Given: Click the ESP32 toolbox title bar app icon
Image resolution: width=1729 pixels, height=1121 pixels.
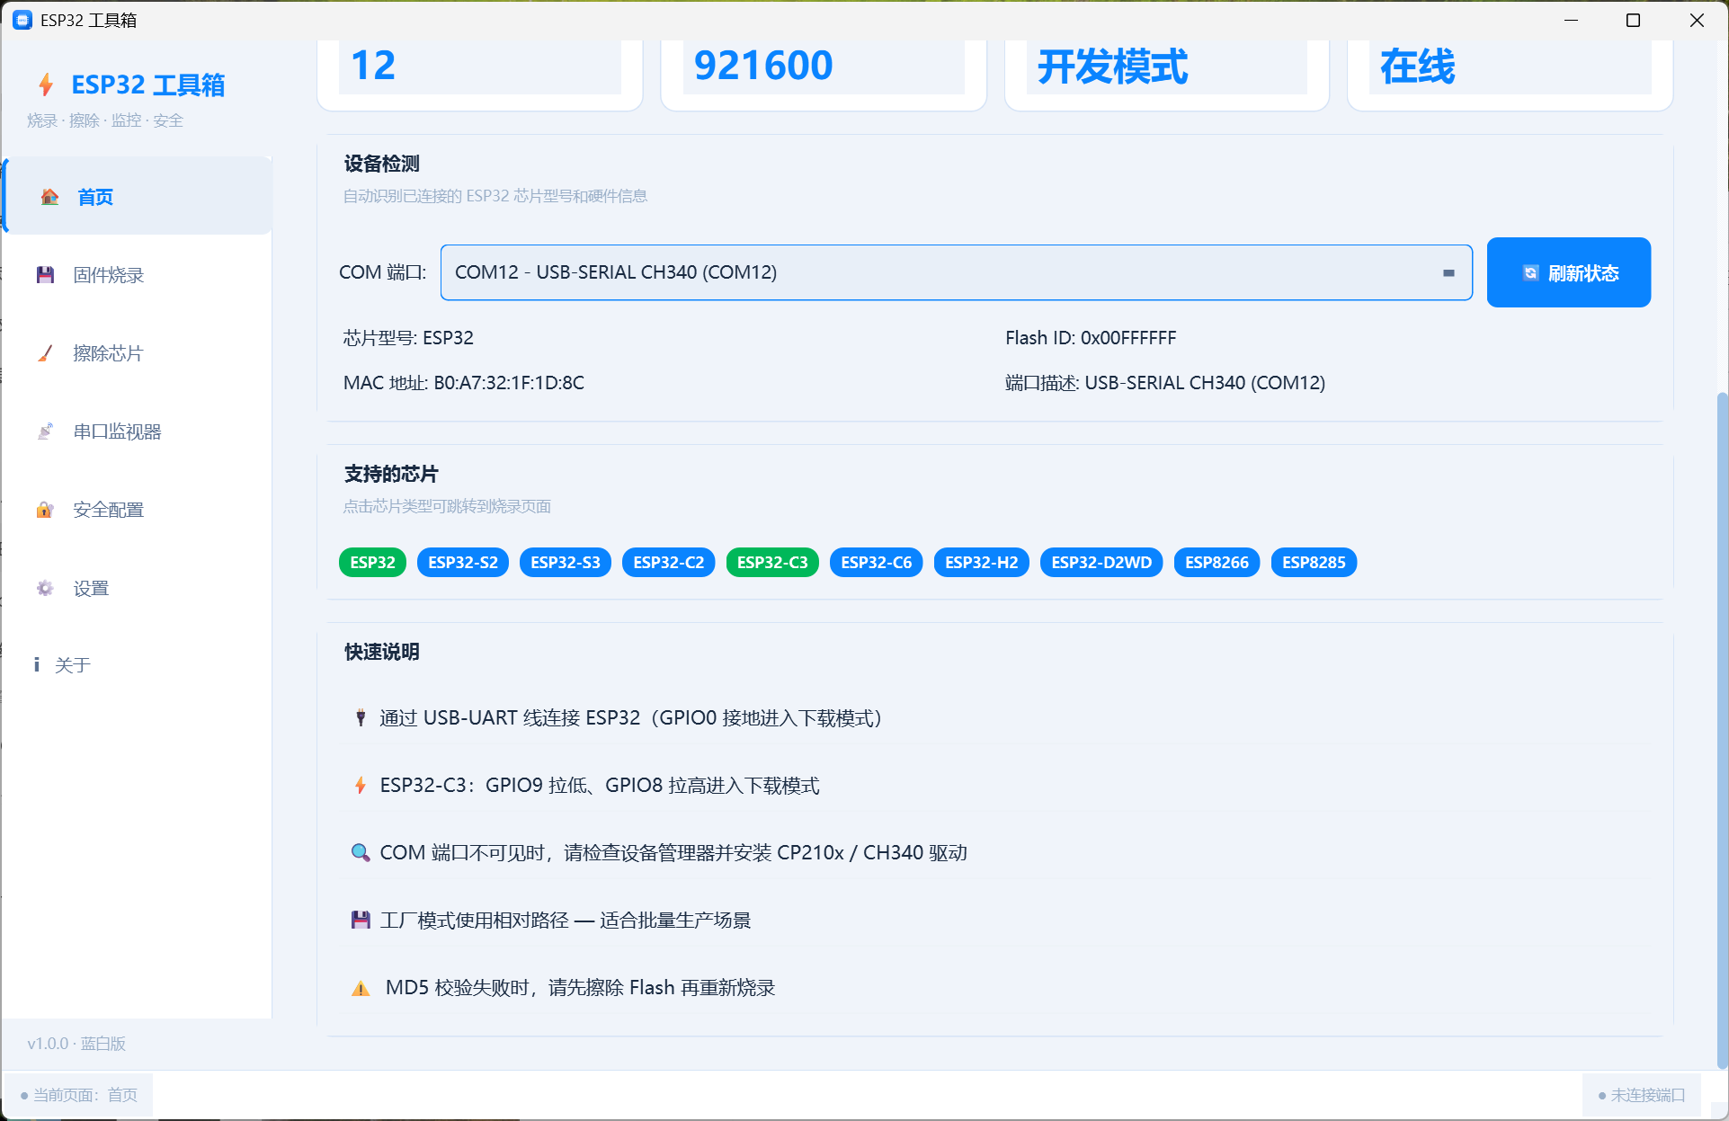Looking at the screenshot, I should click(x=22, y=20).
